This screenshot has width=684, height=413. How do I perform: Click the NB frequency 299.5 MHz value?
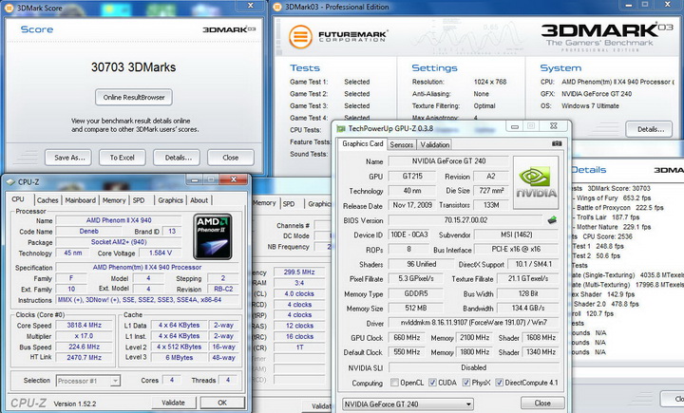299,272
